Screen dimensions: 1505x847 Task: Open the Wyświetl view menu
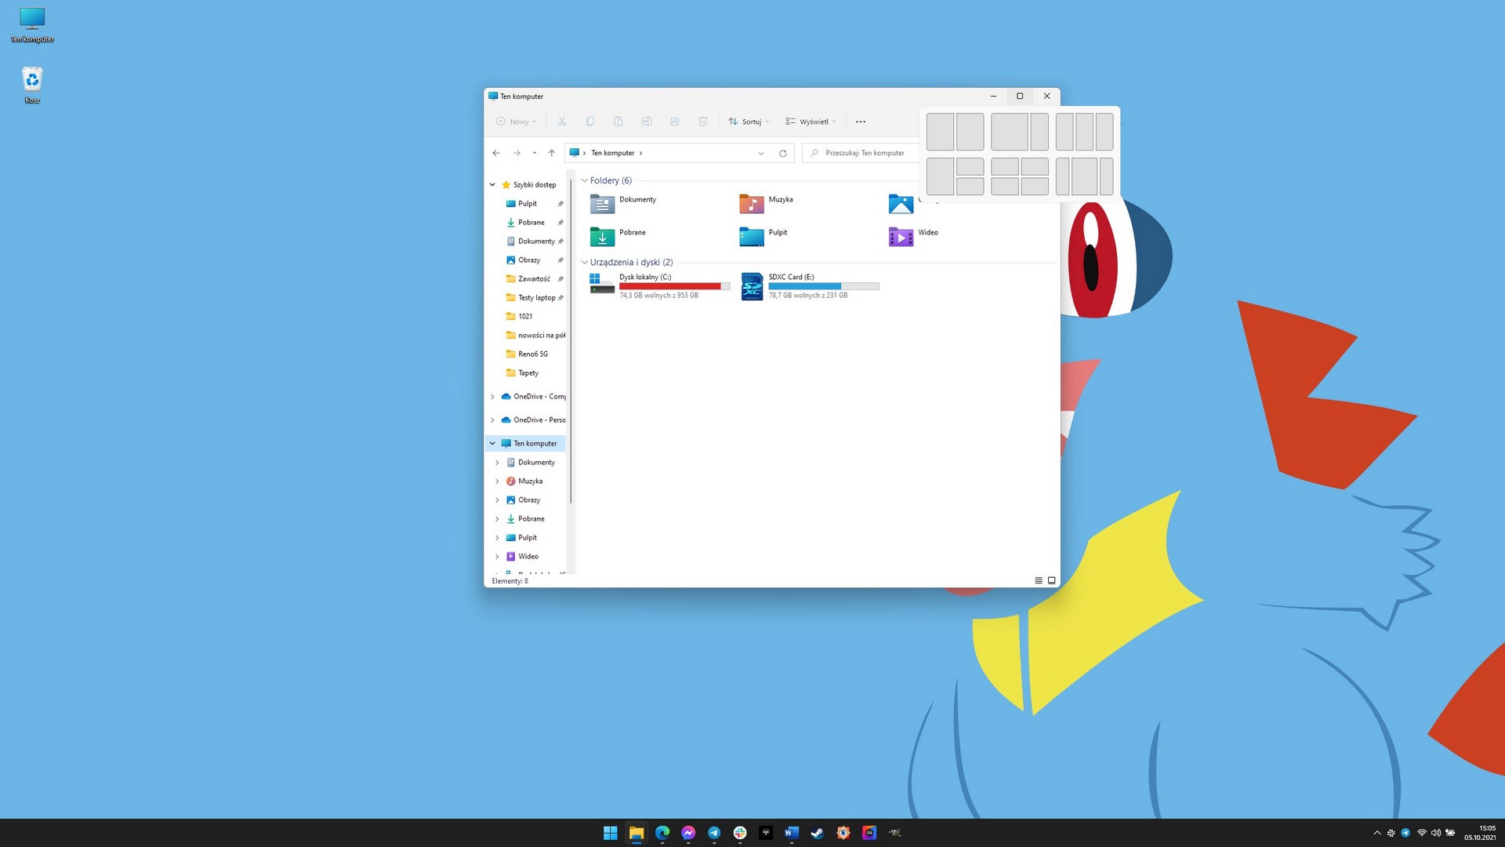click(811, 122)
